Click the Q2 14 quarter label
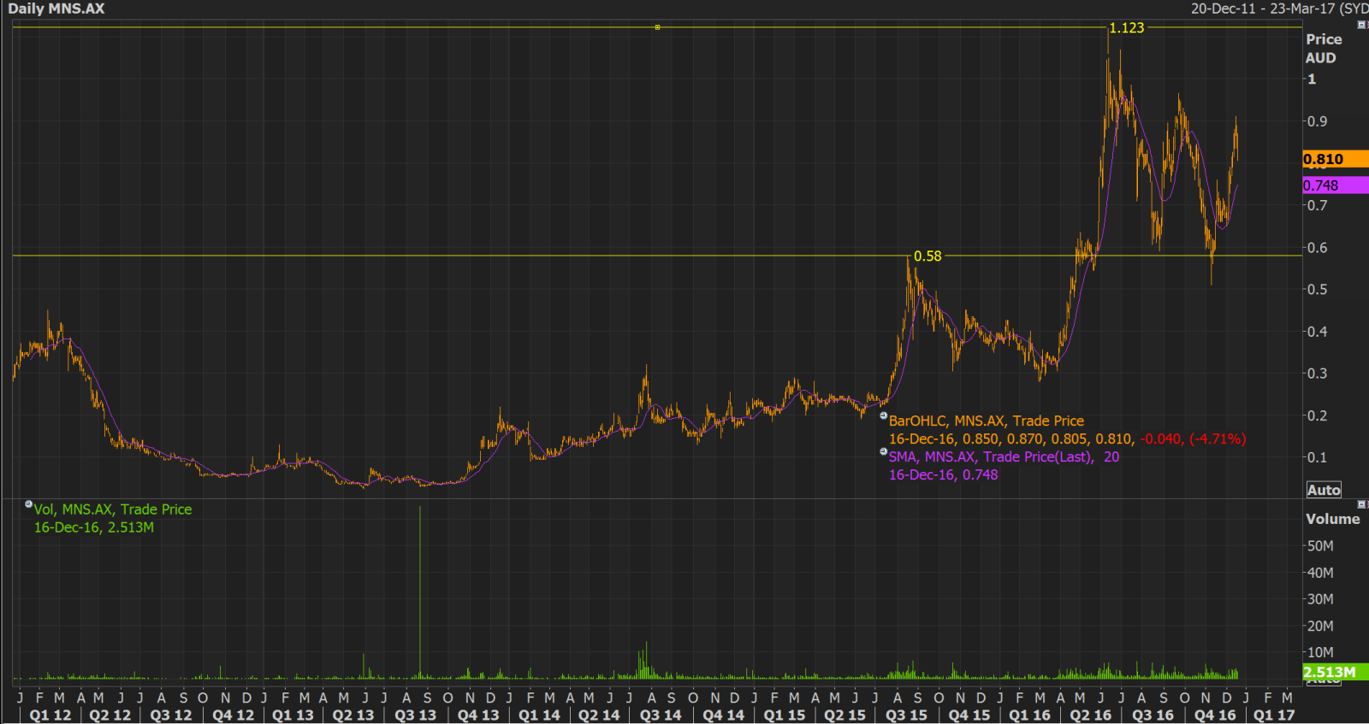The image size is (1369, 724). (599, 715)
